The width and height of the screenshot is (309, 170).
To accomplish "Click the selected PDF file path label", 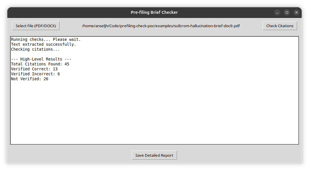I will [x=161, y=26].
